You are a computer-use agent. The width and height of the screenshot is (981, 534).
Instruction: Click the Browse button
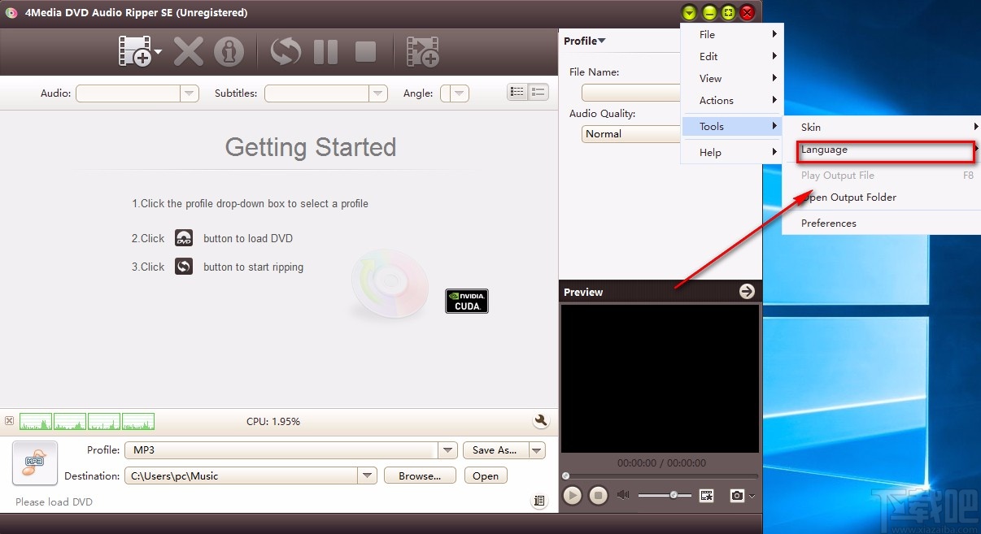click(x=420, y=476)
